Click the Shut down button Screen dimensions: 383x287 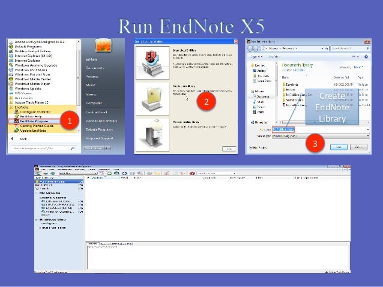pyautogui.click(x=94, y=148)
